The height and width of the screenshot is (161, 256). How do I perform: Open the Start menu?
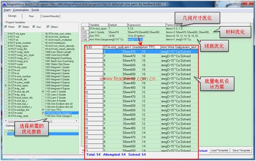7,10
